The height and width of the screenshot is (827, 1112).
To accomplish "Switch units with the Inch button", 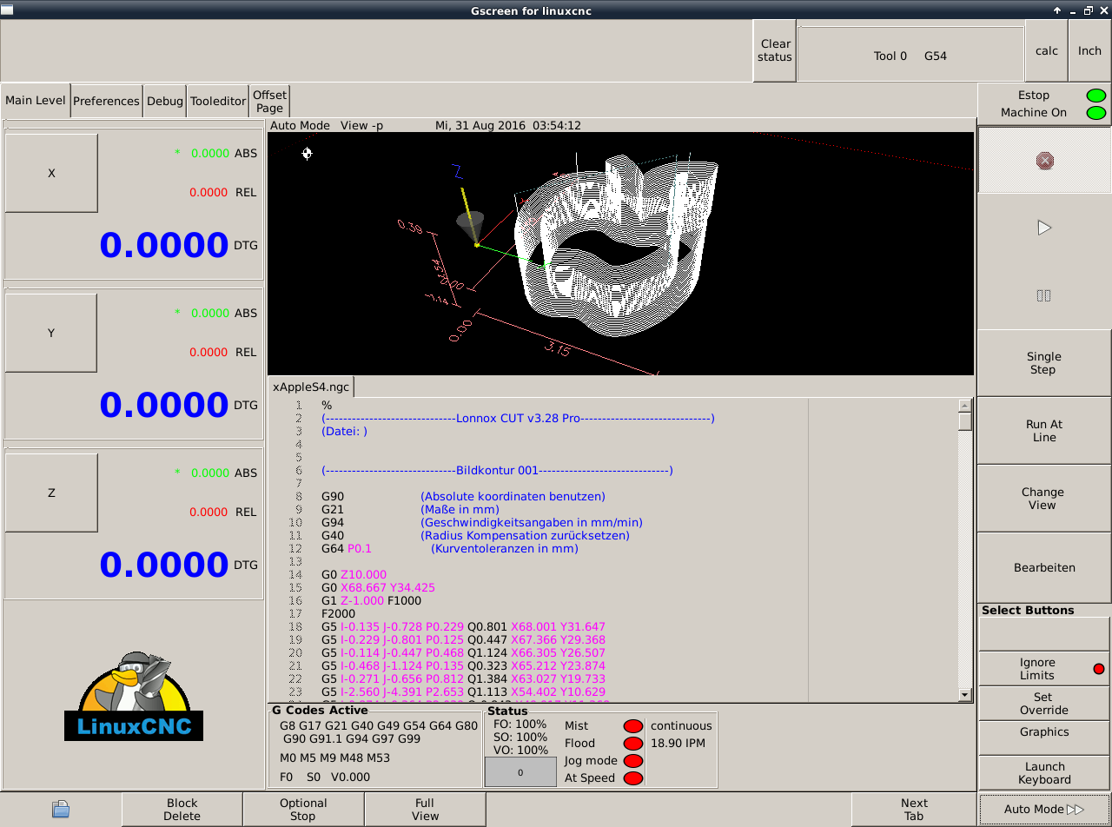I will (x=1089, y=51).
